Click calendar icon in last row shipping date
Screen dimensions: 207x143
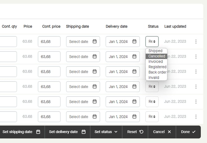pyautogui.click(x=95, y=117)
